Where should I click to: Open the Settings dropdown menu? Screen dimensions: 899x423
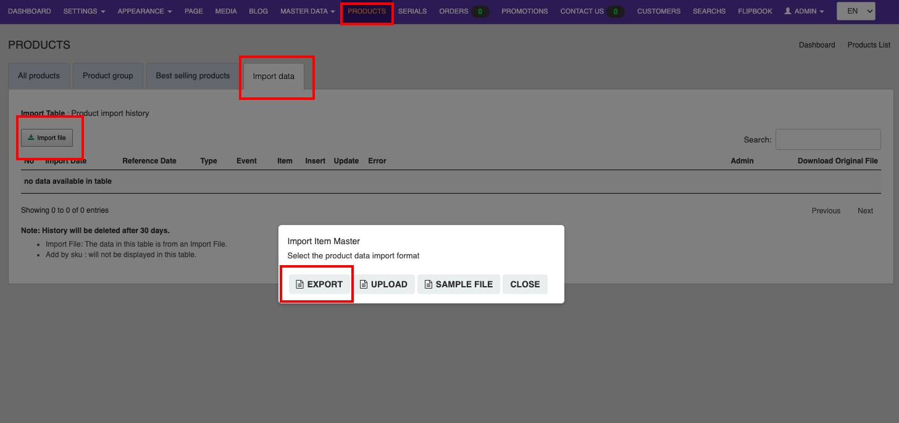click(x=84, y=11)
